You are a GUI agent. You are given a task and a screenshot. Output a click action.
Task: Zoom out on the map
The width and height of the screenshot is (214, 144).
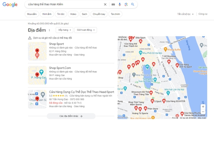[x=203, y=112]
